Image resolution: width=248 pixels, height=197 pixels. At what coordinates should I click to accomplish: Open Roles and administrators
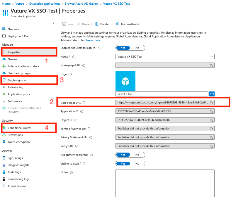(23, 66)
